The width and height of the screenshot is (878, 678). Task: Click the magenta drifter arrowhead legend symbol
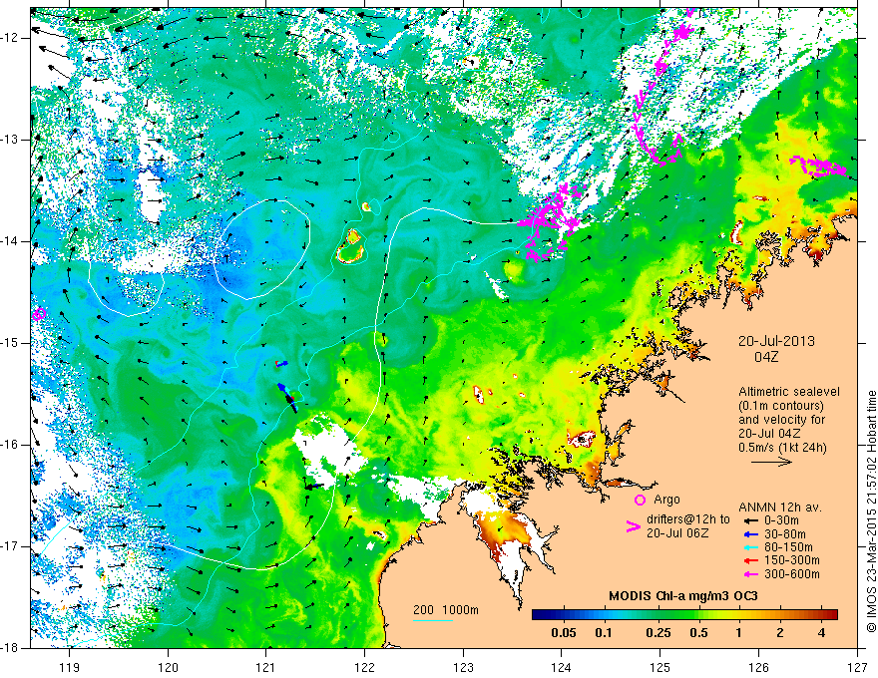pyautogui.click(x=633, y=526)
